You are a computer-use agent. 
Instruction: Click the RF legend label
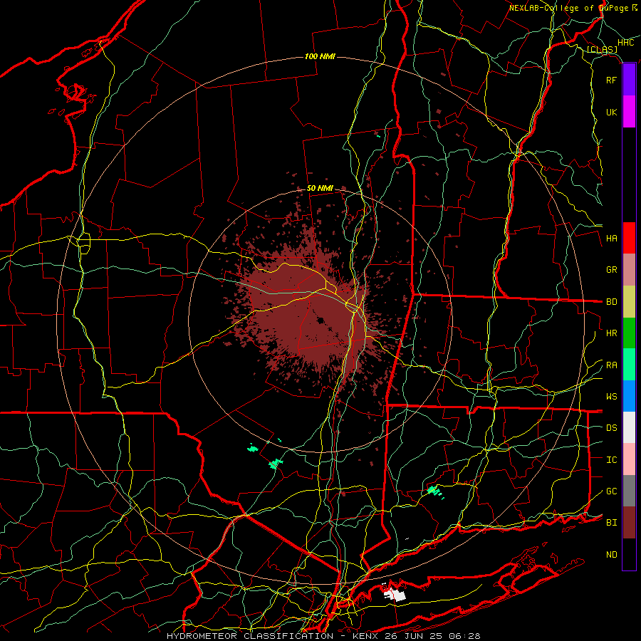tap(611, 80)
